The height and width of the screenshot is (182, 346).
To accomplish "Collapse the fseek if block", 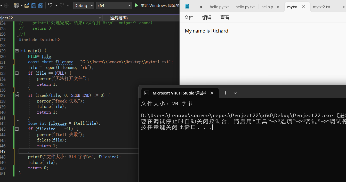I will pyautogui.click(x=17, y=96).
